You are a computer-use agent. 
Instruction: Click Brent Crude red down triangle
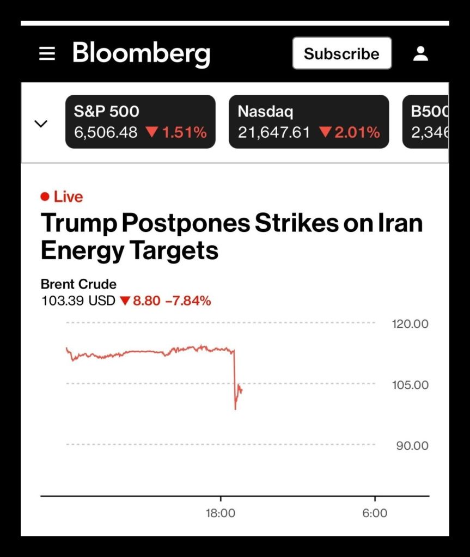click(125, 301)
